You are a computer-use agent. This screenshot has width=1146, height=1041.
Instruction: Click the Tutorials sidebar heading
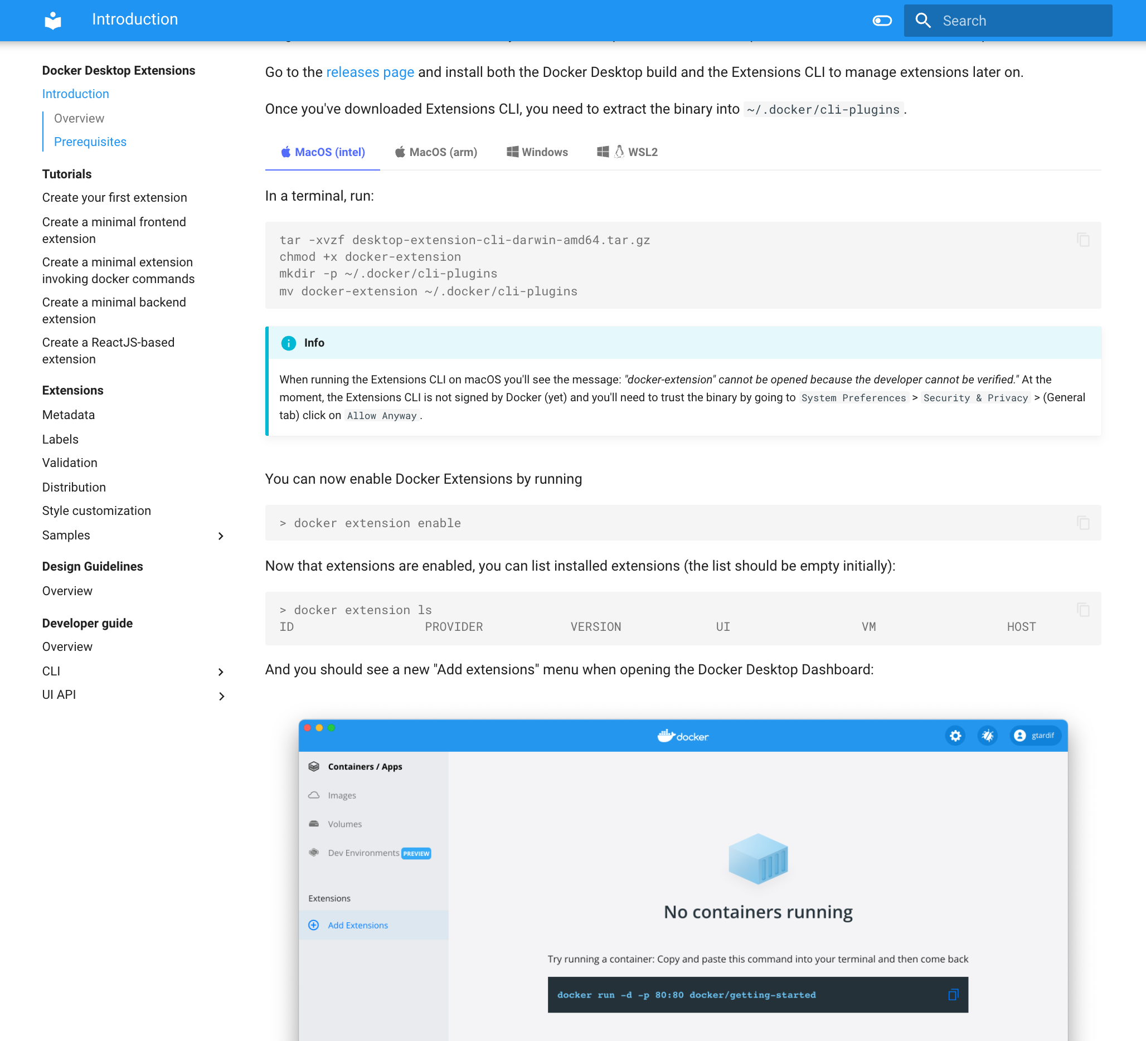click(x=66, y=173)
